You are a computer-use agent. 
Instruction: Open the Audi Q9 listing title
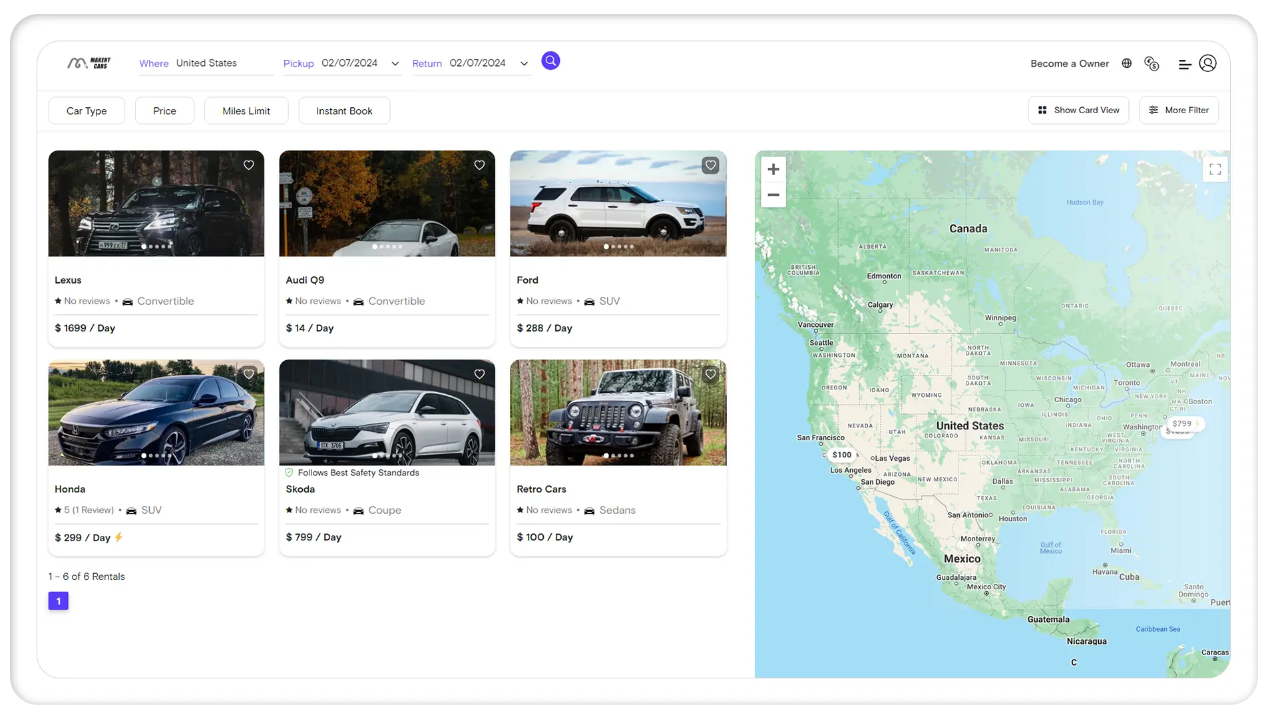tap(305, 280)
